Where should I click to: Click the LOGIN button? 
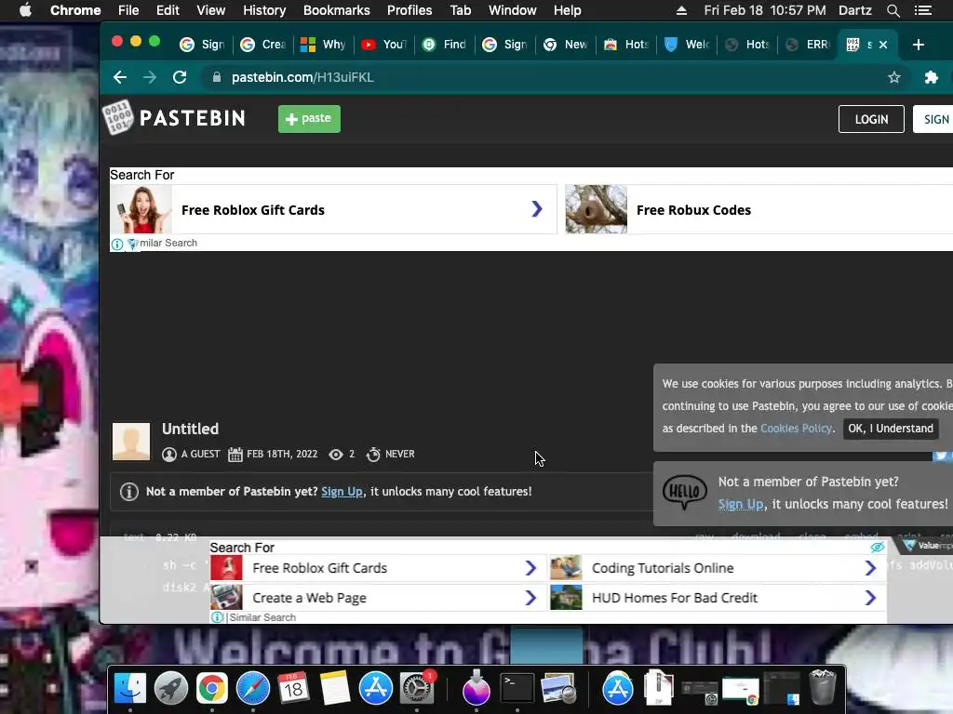pos(871,119)
